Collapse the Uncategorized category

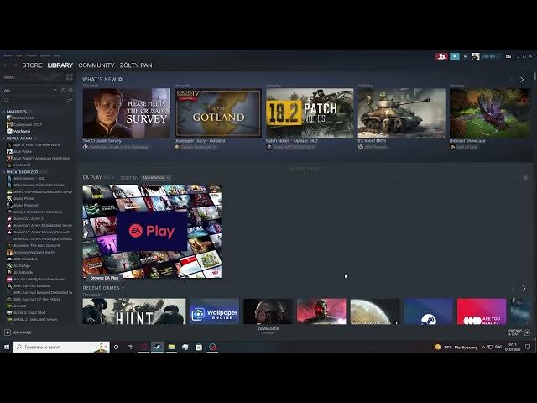coord(3,171)
